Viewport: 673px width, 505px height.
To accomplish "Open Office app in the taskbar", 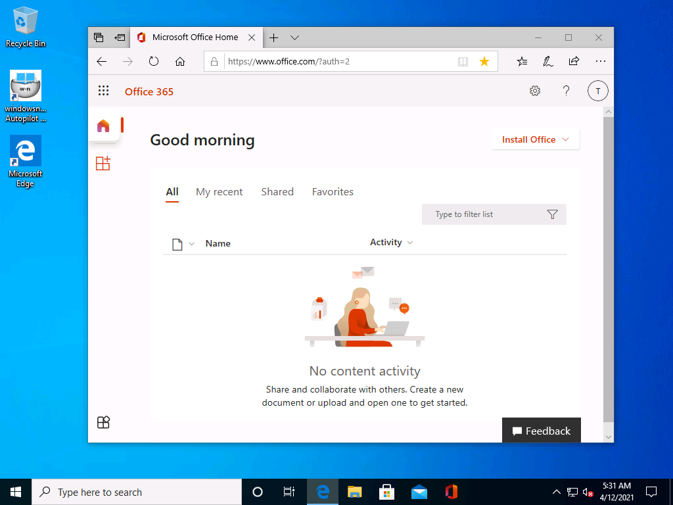I will (x=451, y=492).
